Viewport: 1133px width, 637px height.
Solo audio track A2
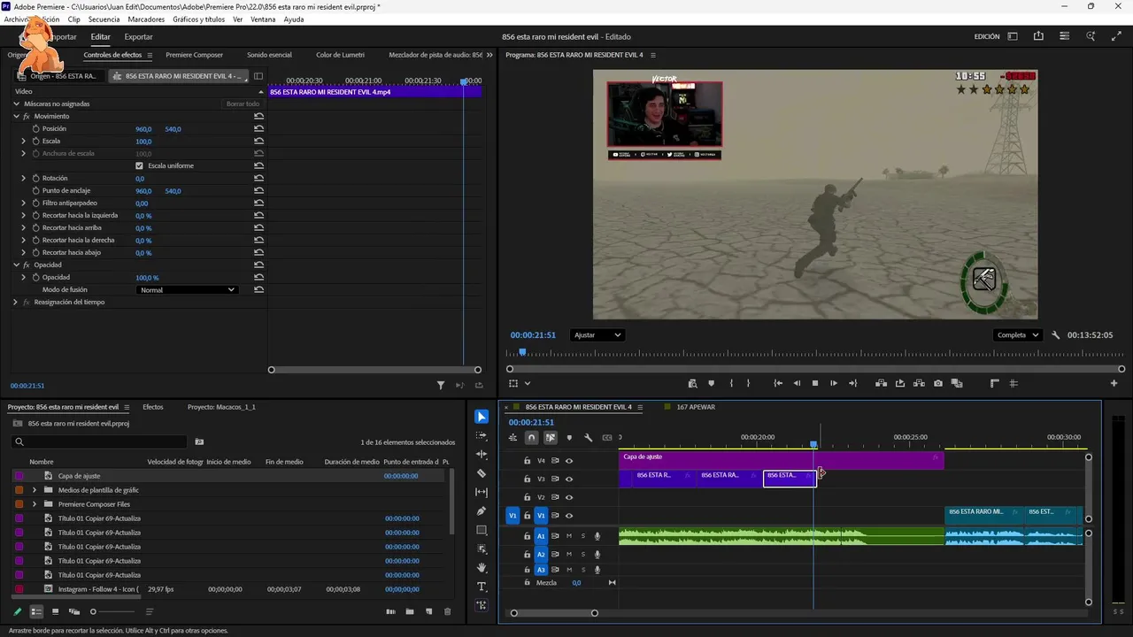pyautogui.click(x=583, y=555)
